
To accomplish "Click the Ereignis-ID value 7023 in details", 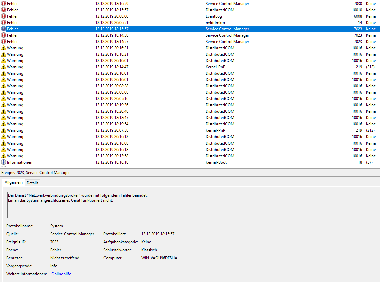I will tap(54, 242).
